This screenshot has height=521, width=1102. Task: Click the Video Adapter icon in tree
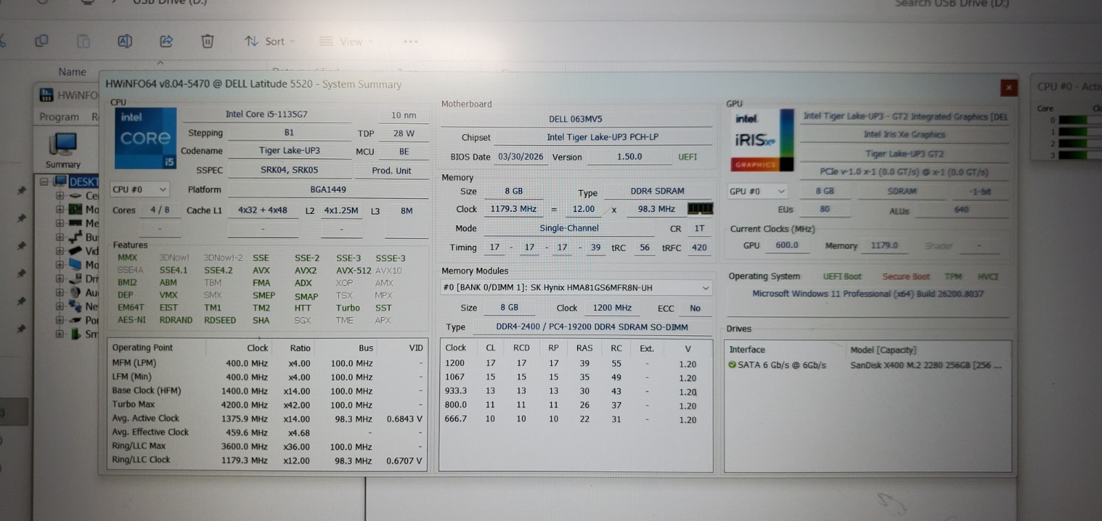click(75, 251)
